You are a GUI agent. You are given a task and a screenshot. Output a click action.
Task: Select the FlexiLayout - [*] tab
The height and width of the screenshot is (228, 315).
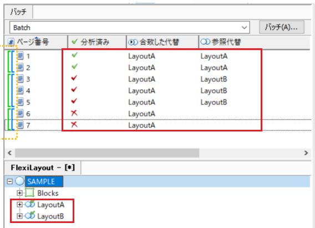[x=43, y=168]
